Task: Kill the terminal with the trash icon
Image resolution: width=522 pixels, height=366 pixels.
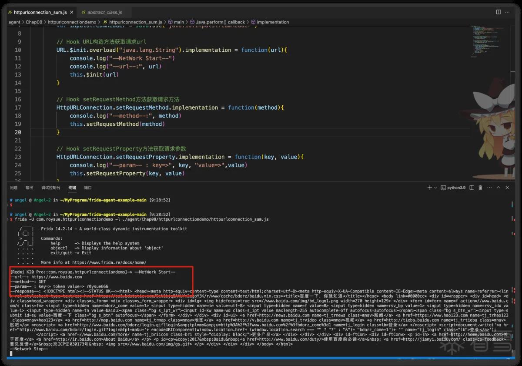Action: click(x=481, y=188)
